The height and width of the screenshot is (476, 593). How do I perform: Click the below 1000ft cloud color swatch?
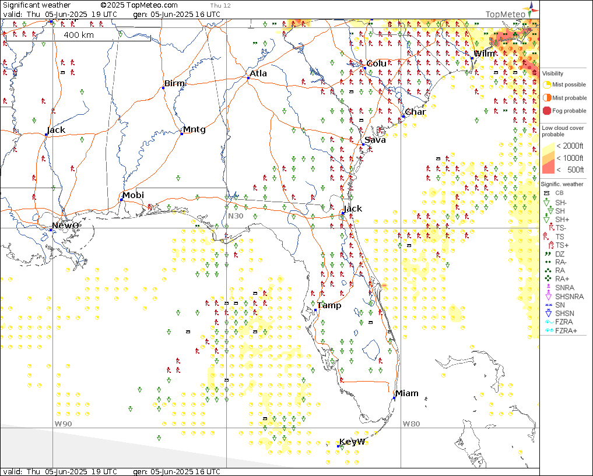pos(548,159)
